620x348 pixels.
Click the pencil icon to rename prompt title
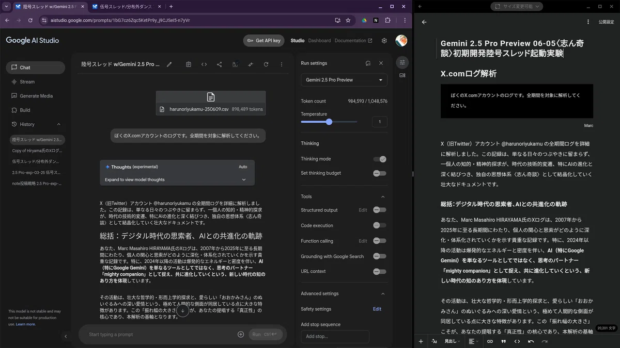pyautogui.click(x=169, y=64)
